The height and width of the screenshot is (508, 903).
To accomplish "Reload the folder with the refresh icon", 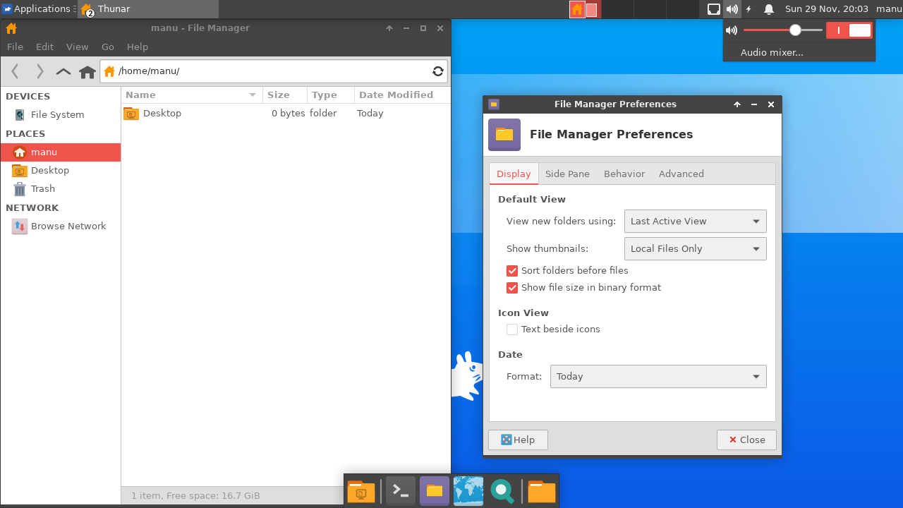I will click(x=438, y=71).
